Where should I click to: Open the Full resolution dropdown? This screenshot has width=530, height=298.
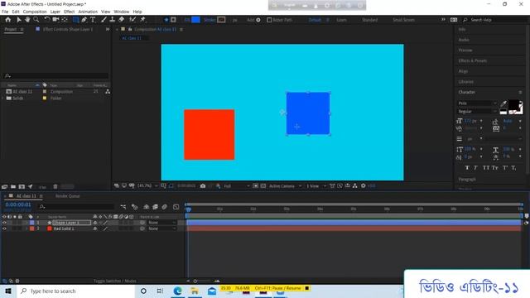[237, 185]
